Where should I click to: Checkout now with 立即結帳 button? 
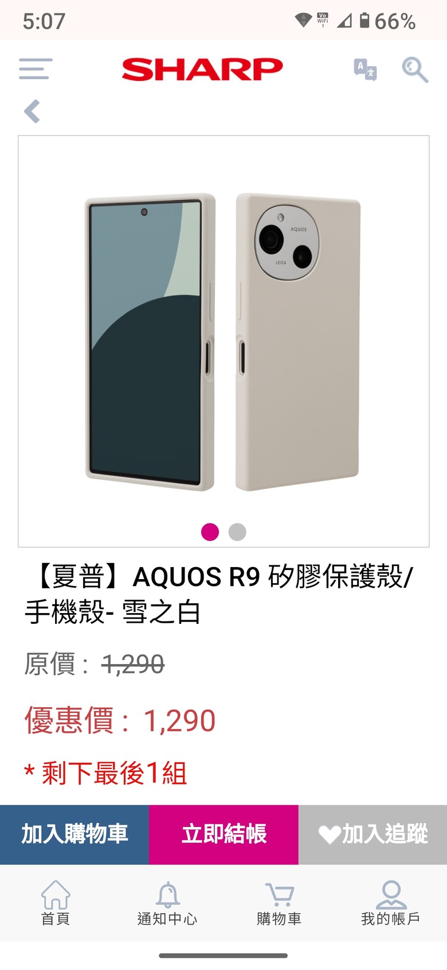[x=223, y=835]
